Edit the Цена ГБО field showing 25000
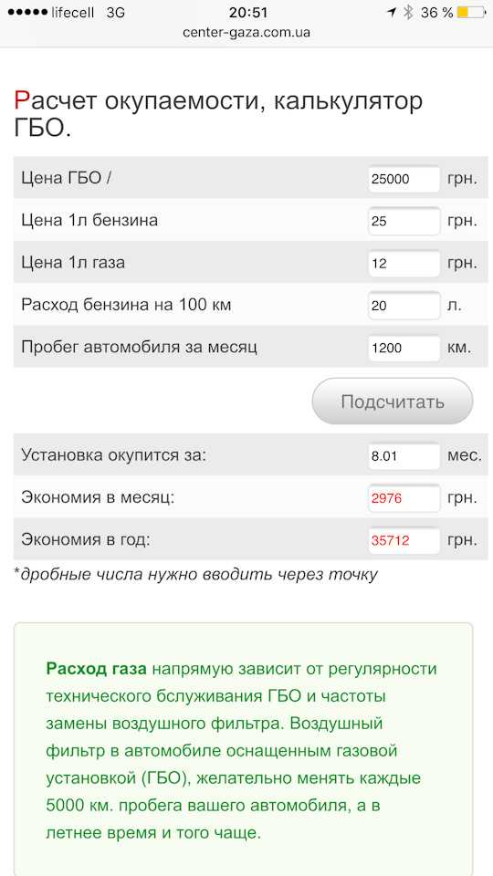 [404, 180]
